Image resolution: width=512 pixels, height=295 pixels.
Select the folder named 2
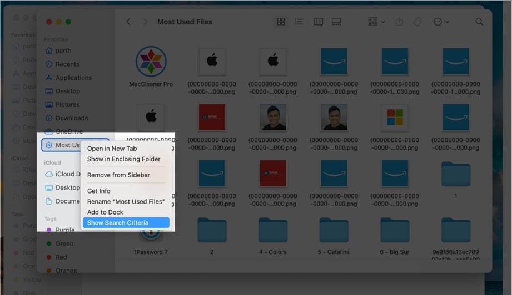tap(212, 230)
